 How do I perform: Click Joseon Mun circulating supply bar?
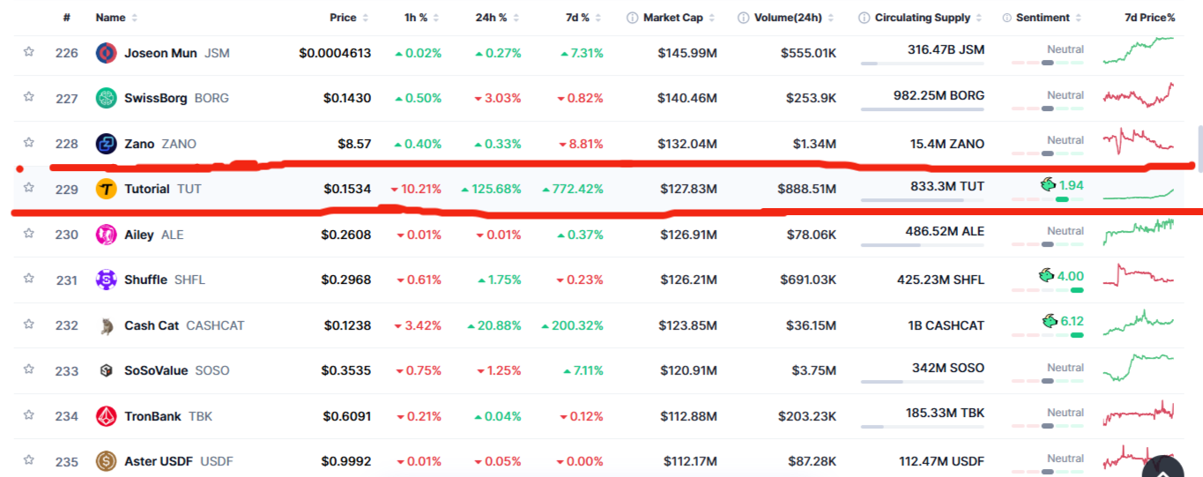pos(923,63)
